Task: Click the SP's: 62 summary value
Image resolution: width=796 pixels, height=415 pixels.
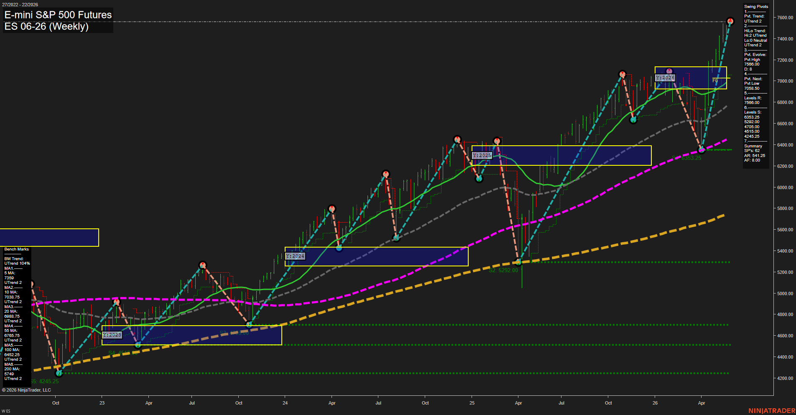Action: [752, 151]
